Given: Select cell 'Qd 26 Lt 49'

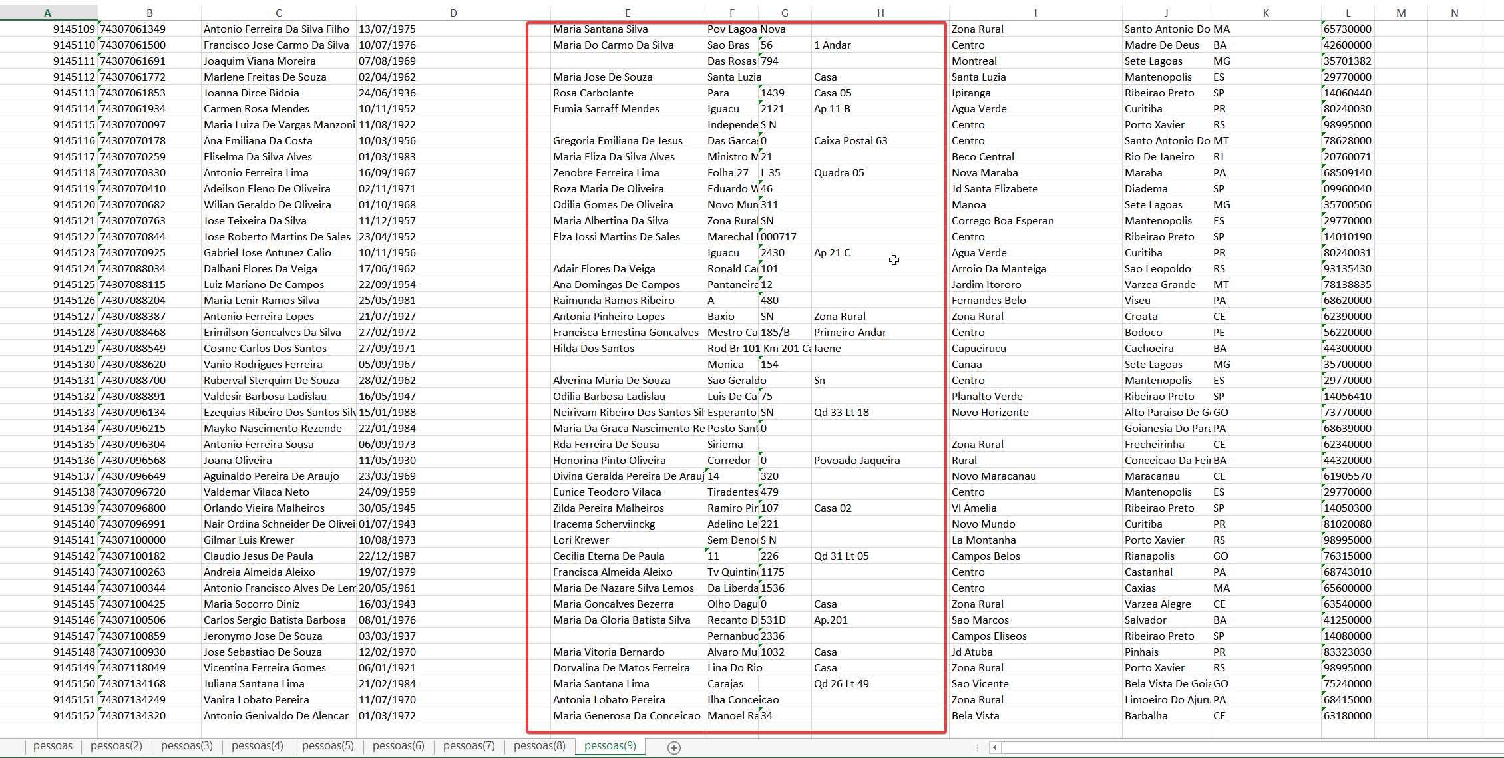Looking at the screenshot, I should [880, 683].
